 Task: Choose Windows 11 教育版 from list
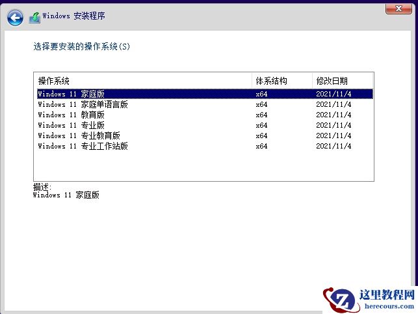205,115
